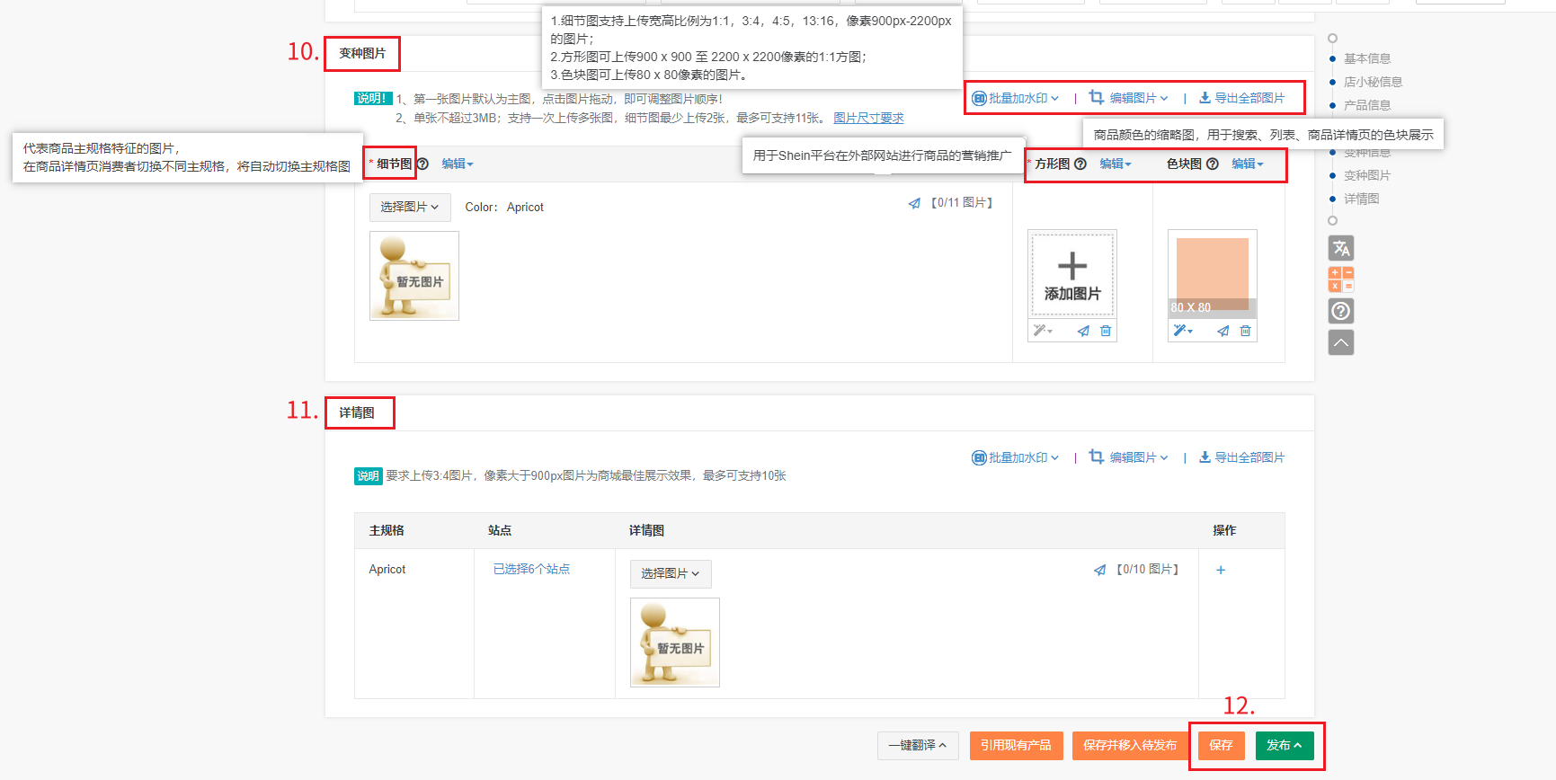Click the help icon next to 色块图
Viewport: 1556px width, 780px height.
(x=1212, y=164)
